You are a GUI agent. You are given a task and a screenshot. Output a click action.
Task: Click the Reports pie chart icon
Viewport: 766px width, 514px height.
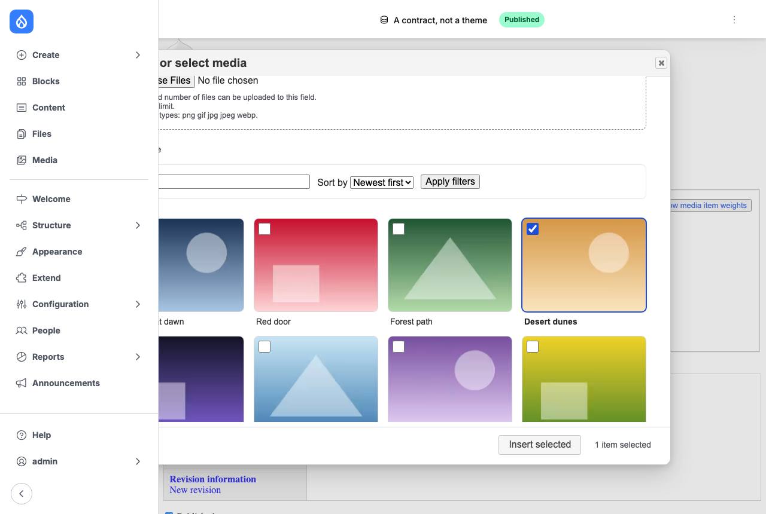pyautogui.click(x=22, y=357)
